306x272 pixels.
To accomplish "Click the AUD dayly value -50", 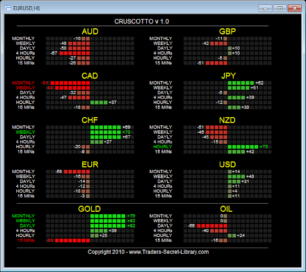I will point(63,48).
